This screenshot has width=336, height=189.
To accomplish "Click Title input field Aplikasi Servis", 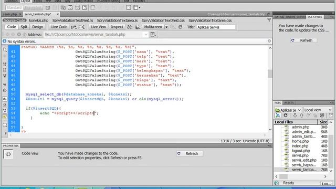I will (216, 27).
